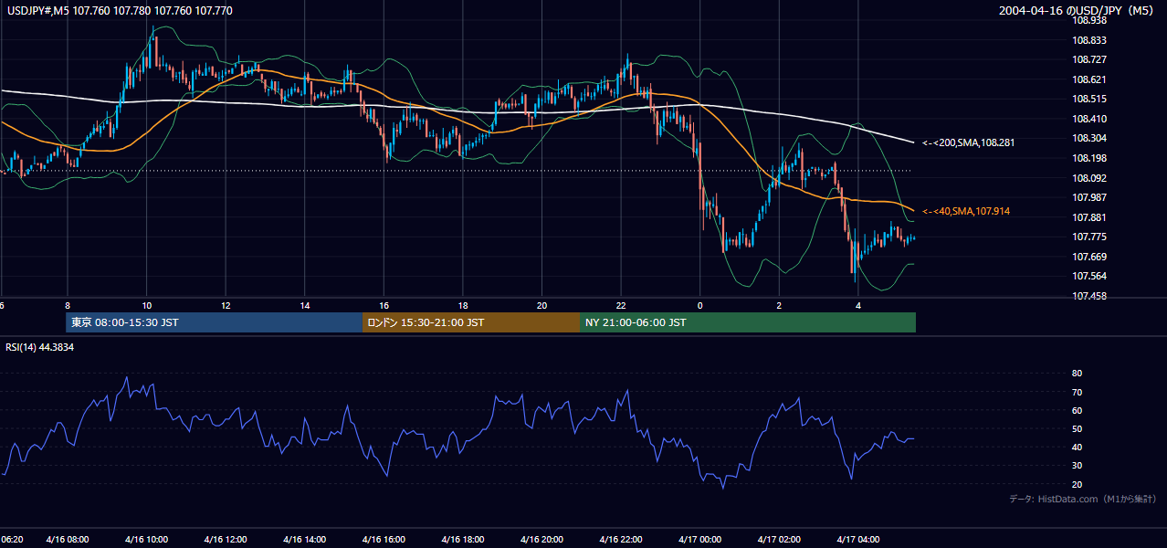This screenshot has height=548, width=1167.
Task: Click the データ: HistData.com source note
Action: click(x=1083, y=499)
